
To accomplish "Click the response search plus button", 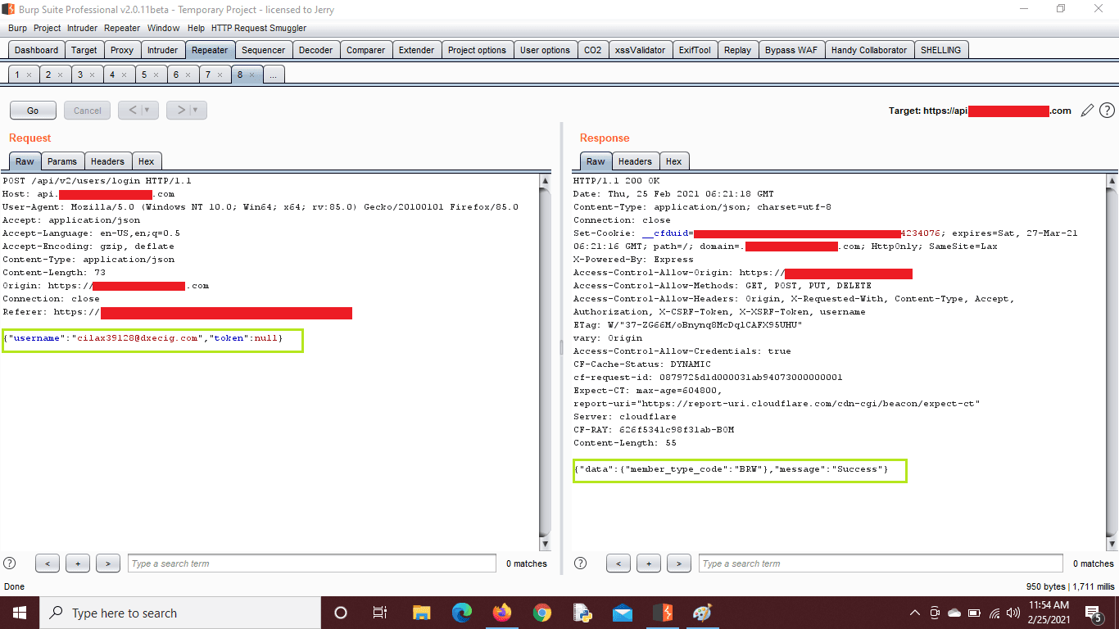I will pos(648,563).
